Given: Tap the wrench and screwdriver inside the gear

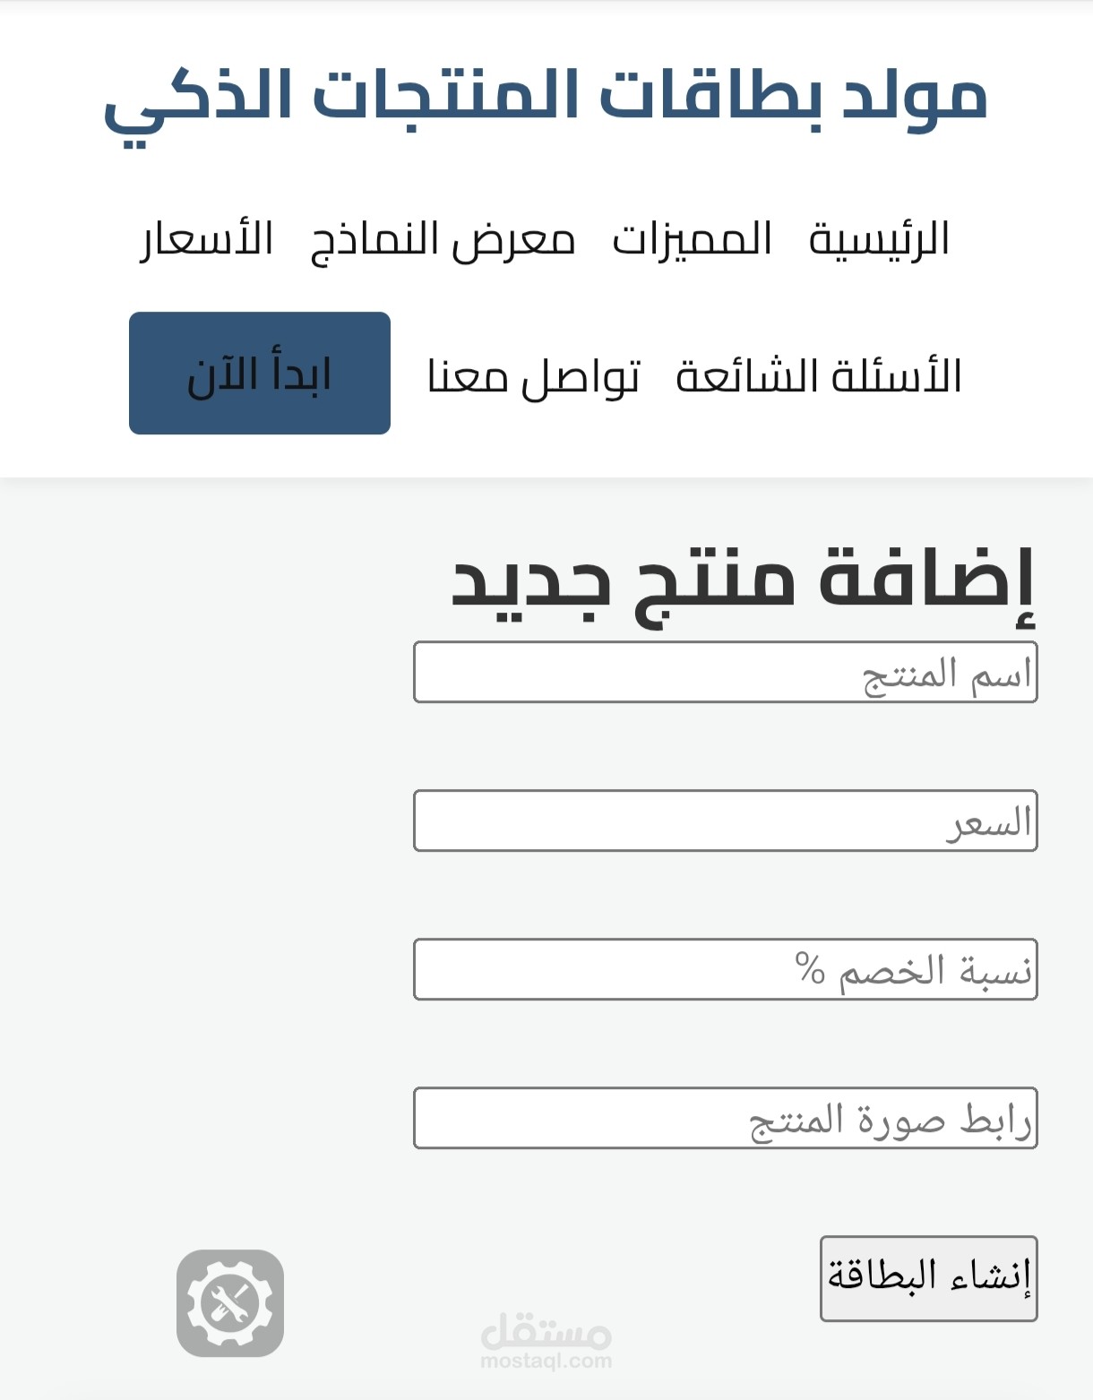Looking at the screenshot, I should click(230, 1303).
